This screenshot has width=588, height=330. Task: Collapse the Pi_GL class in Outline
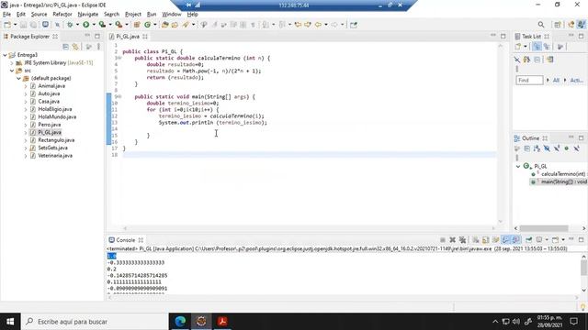pos(518,166)
